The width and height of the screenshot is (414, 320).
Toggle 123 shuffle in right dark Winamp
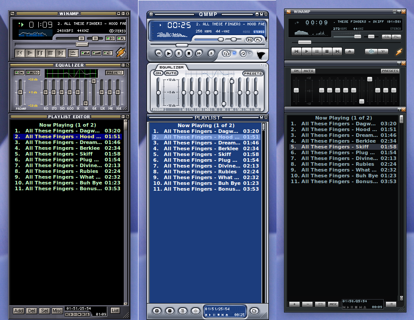coord(371,52)
